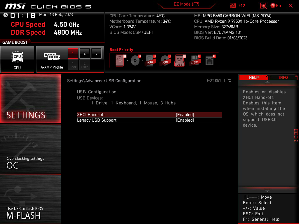Click the breadcrumb Settings\Advanced\USB Configuration

[x=104, y=81]
